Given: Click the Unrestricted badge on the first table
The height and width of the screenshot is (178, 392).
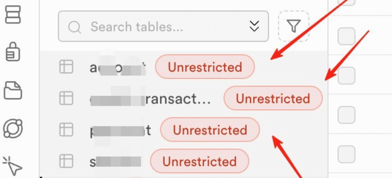Looking at the screenshot, I should 205,67.
